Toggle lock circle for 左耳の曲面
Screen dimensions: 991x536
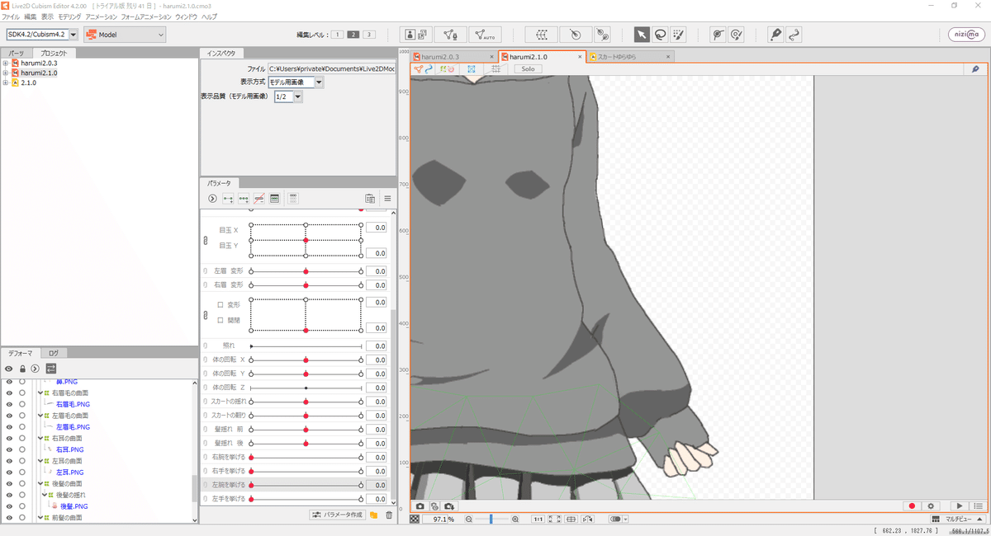[x=22, y=461]
